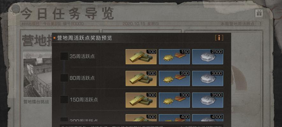Image resolution: width=282 pixels, height=127 pixels.
Task: Open the gift box icon at top right
Action: coord(259,13)
